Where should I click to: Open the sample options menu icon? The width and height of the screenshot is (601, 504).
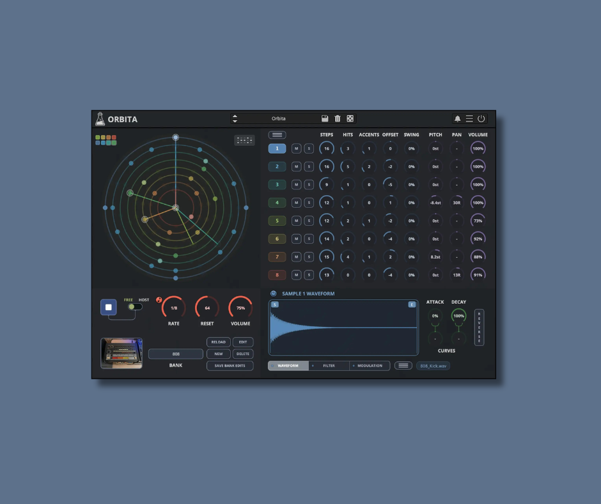403,366
